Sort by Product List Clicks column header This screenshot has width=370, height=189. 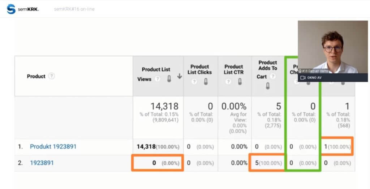pyautogui.click(x=200, y=69)
